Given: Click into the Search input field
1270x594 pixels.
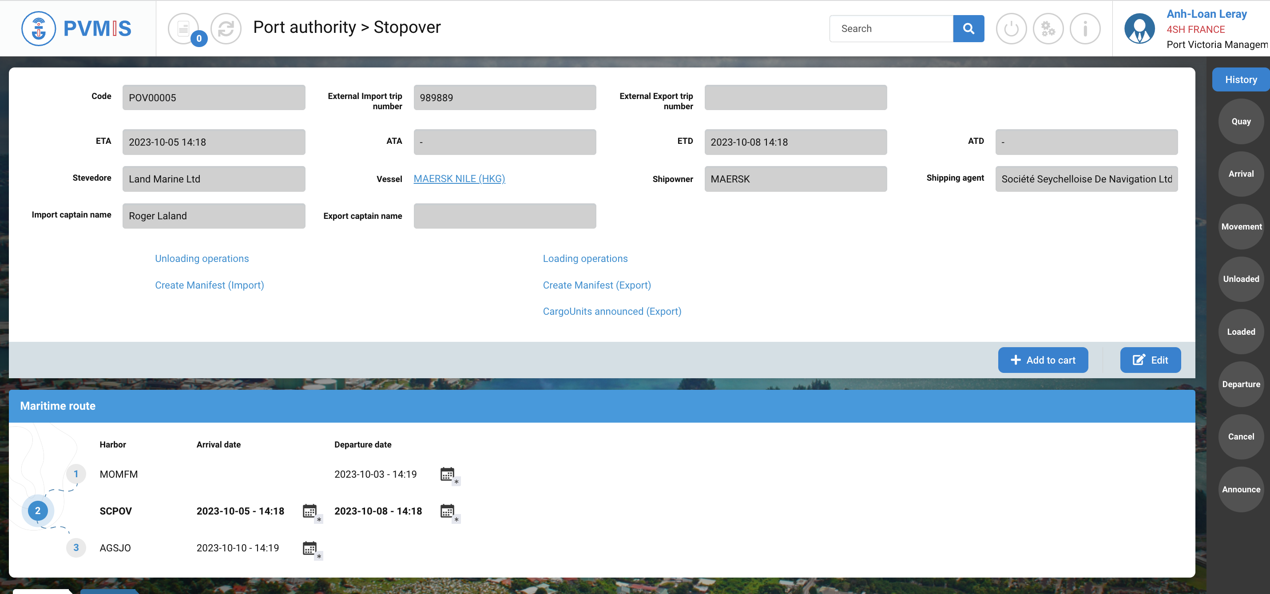Looking at the screenshot, I should 890,28.
